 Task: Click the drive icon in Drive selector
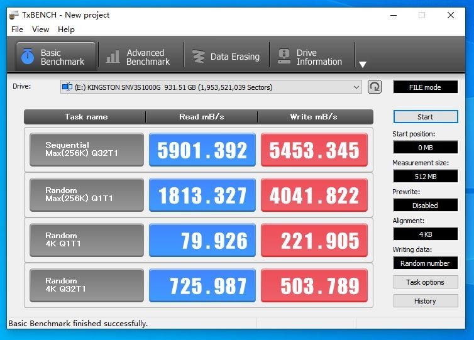(x=67, y=87)
